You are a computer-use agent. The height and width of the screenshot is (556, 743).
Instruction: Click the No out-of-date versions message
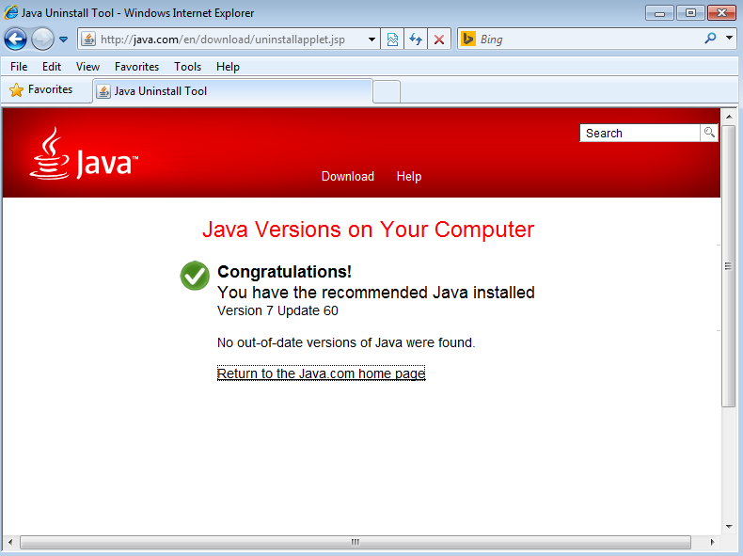(346, 342)
